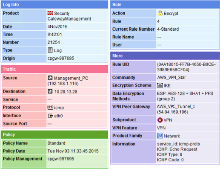Click the Log type document icon
Image resolution: width=220 pixels, height=169 pixels.
coord(50,50)
